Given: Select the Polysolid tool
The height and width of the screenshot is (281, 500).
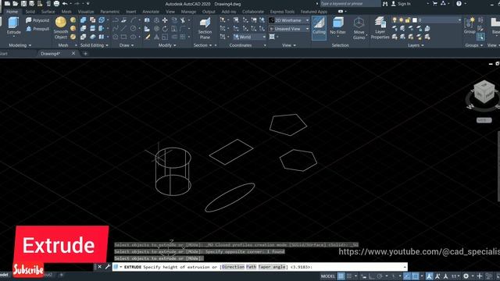Looking at the screenshot, I should point(37,20).
